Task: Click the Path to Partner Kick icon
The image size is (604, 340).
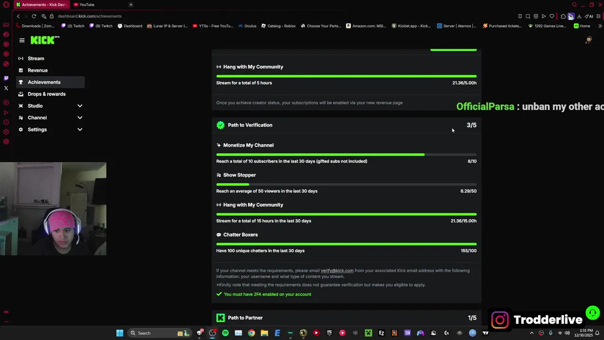Action: pos(220,318)
